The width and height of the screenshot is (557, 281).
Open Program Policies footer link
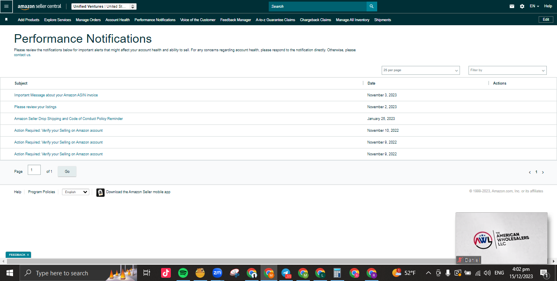pos(42,192)
